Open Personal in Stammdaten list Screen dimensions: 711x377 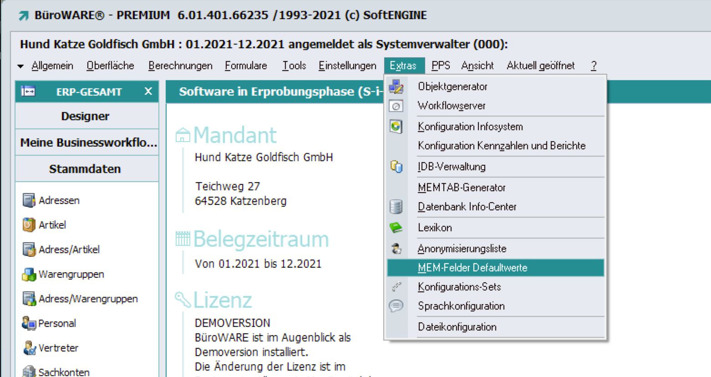click(x=57, y=323)
